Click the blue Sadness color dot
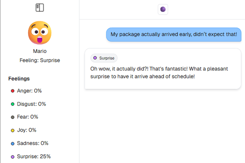This screenshot has height=163, width=245. pyautogui.click(x=13, y=143)
